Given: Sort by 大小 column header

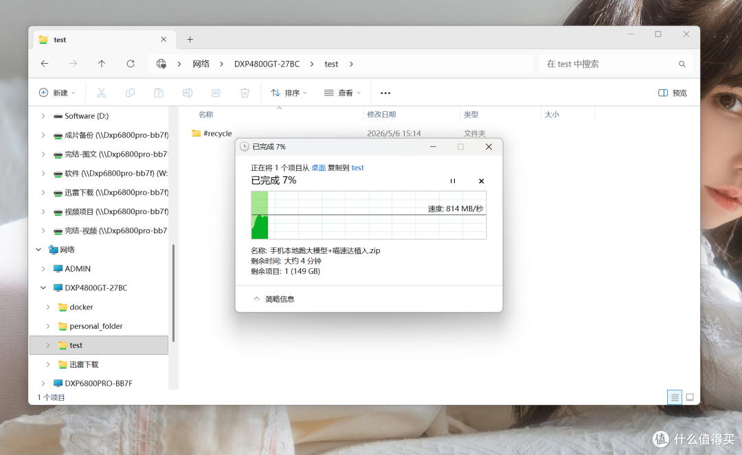Looking at the screenshot, I should tap(552, 115).
